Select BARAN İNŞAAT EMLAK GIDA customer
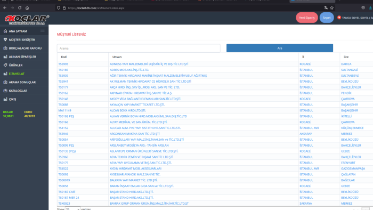373x210 pixels. (142, 186)
